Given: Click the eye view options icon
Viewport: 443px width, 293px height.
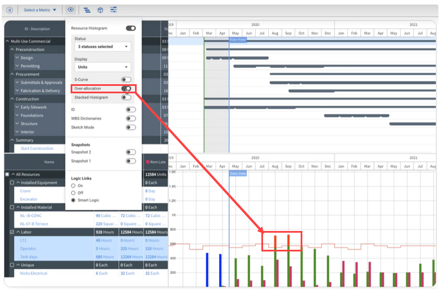Looking at the screenshot, I should (x=70, y=10).
